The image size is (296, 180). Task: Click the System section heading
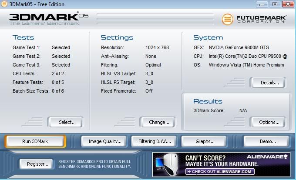(208, 37)
